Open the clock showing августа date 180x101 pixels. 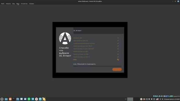(172, 99)
